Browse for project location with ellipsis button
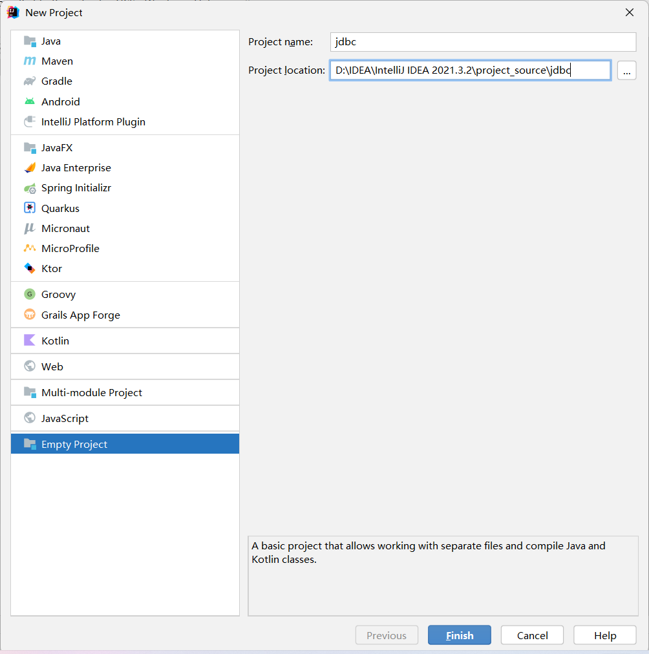 point(626,70)
